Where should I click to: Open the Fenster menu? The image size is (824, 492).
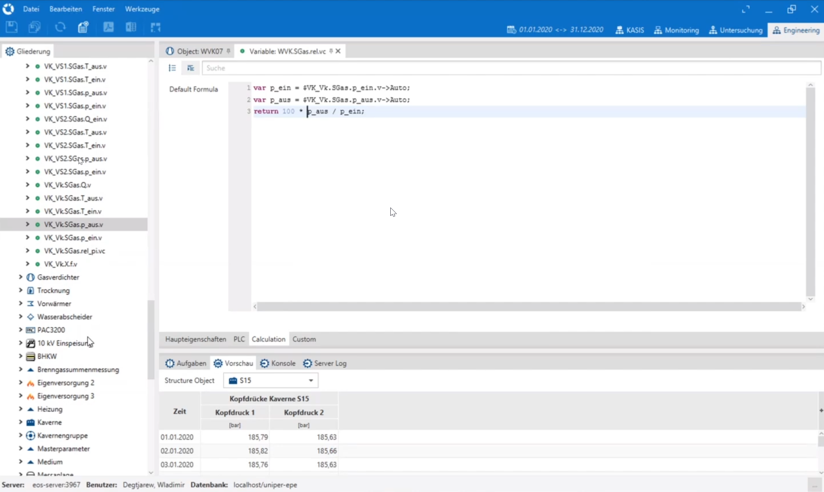(103, 9)
